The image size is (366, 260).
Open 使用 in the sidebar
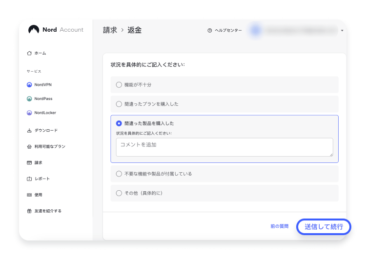tap(38, 195)
